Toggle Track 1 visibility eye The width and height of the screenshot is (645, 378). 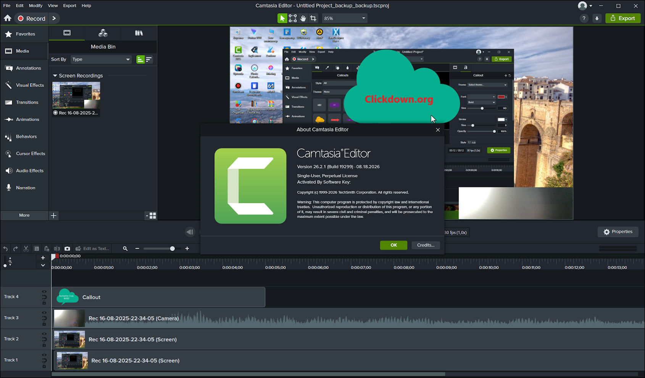coord(44,355)
